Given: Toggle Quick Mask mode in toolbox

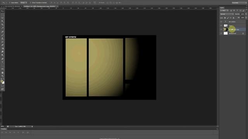Looking at the screenshot, I should (x=2, y=86).
